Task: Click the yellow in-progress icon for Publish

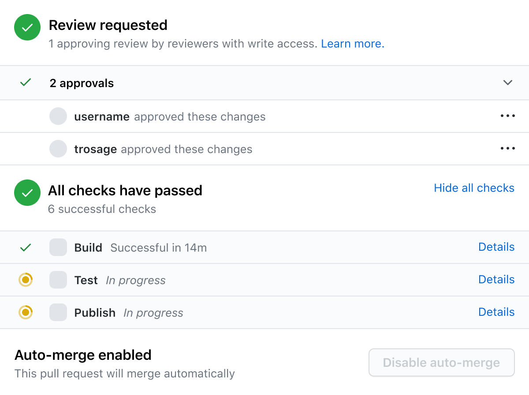Action: point(26,312)
